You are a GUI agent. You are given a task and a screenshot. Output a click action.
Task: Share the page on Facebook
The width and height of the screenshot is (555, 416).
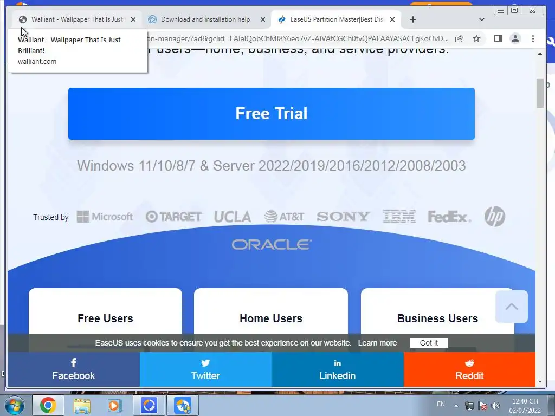pyautogui.click(x=74, y=369)
